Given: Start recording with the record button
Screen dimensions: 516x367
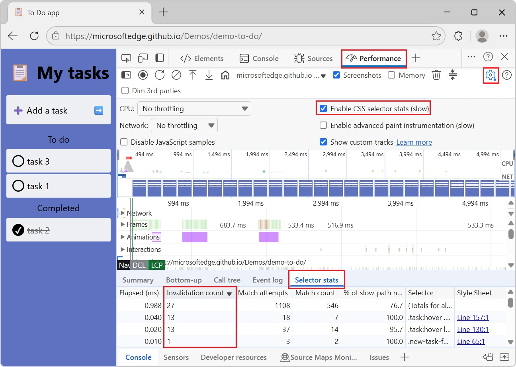Looking at the screenshot, I should tap(143, 75).
